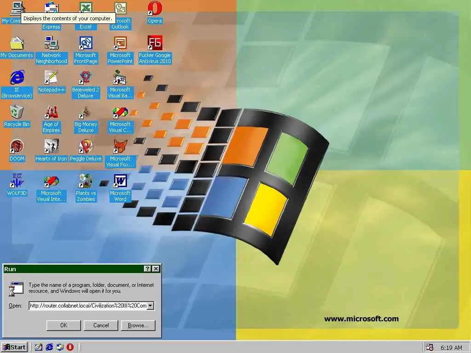
Task: Click the Run dialog help question-mark button
Action: point(148,268)
